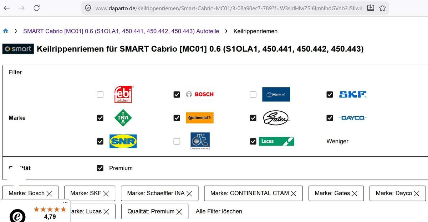Viewport: 428px width, 222px height.
Task: Click the Continental brand logo
Action: [200, 118]
